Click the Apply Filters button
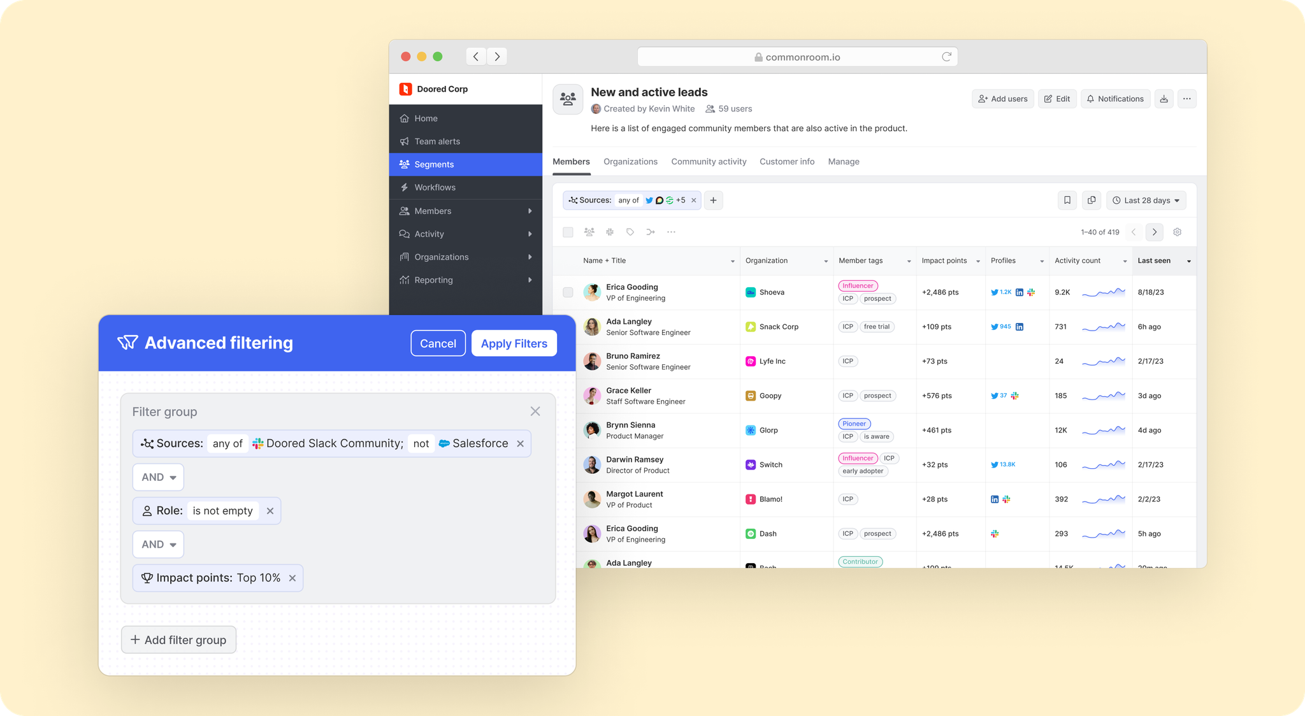 click(515, 343)
